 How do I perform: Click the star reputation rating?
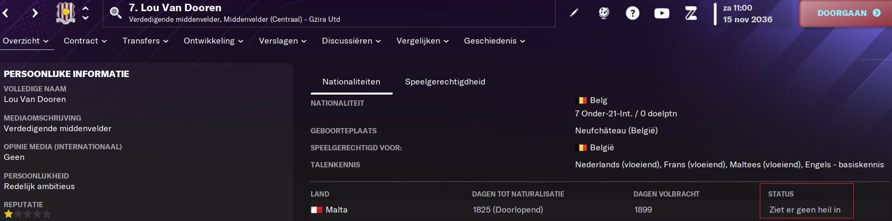pyautogui.click(x=28, y=214)
